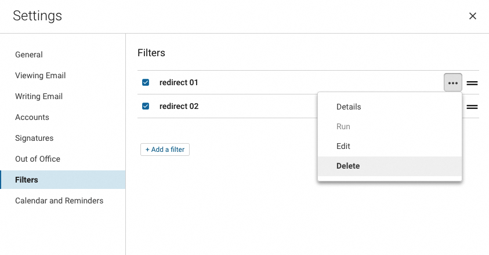Viewport: 489px width, 255px height.
Task: Open the Accounts settings section
Action: [x=32, y=118]
